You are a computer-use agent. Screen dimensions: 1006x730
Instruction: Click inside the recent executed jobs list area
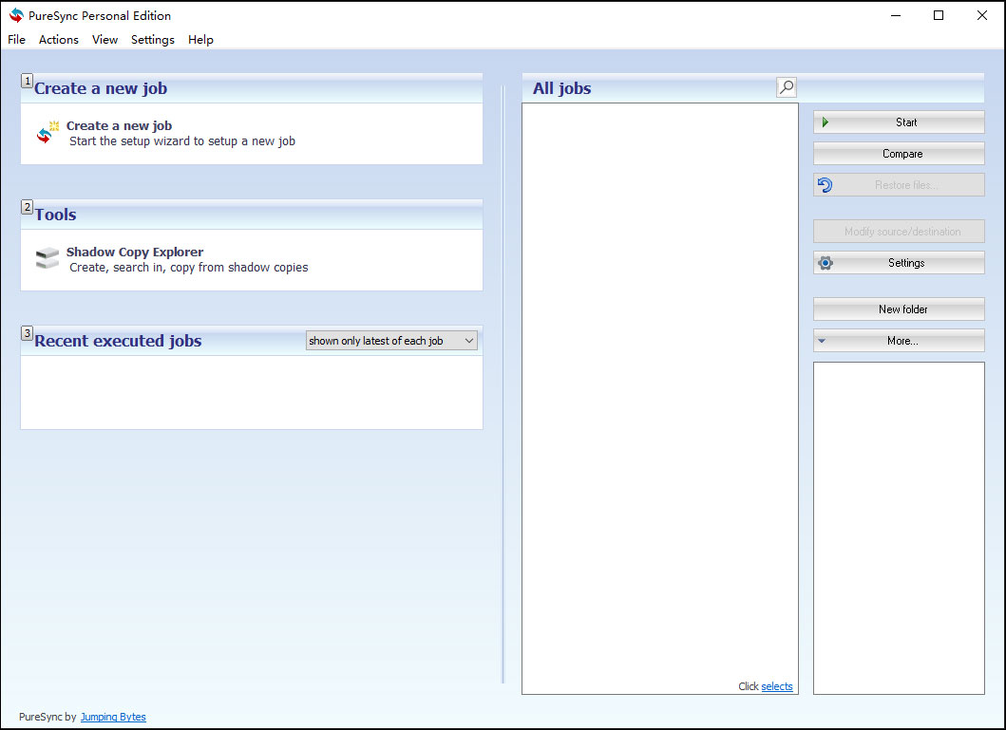pyautogui.click(x=252, y=392)
